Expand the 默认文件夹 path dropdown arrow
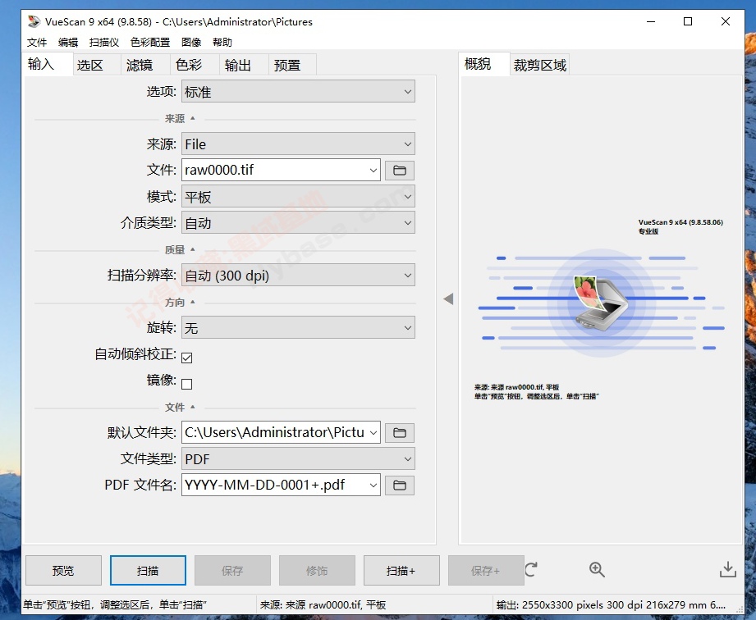 pos(373,432)
